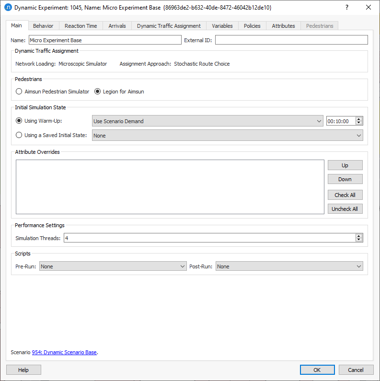
Task: Switch to the Behavior tab
Action: click(43, 26)
